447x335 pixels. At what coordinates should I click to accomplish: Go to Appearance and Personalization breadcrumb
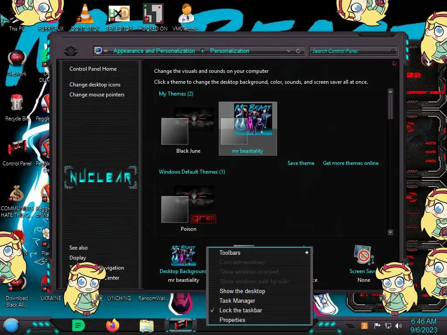(x=154, y=51)
